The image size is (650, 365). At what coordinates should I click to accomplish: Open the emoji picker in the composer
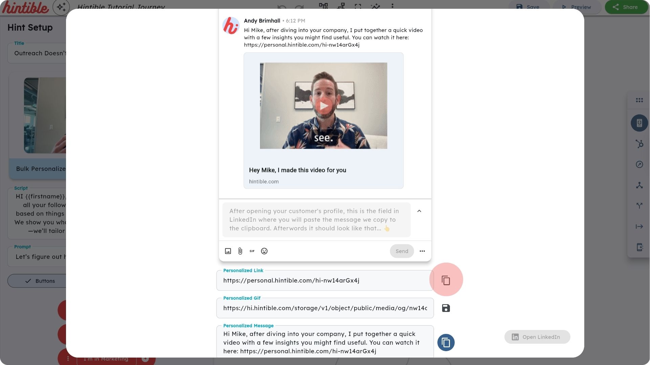264,251
